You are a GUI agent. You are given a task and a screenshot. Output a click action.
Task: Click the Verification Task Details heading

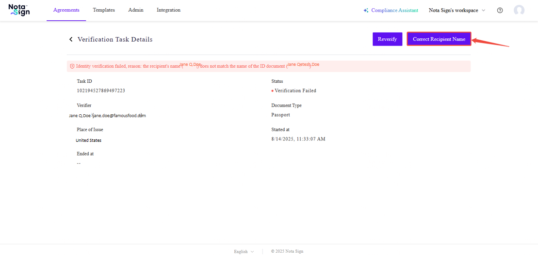click(x=115, y=40)
